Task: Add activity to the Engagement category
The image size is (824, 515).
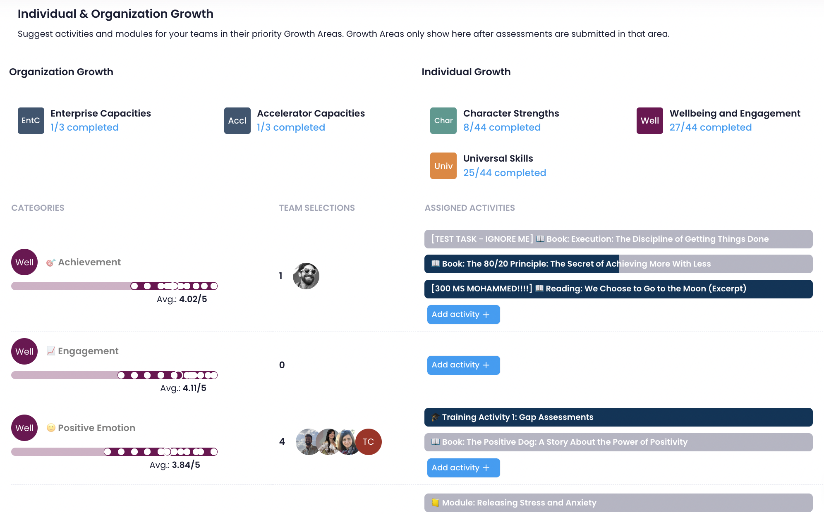Action: [x=463, y=365]
